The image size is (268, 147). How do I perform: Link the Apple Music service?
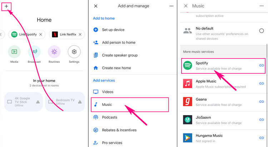click(x=262, y=84)
